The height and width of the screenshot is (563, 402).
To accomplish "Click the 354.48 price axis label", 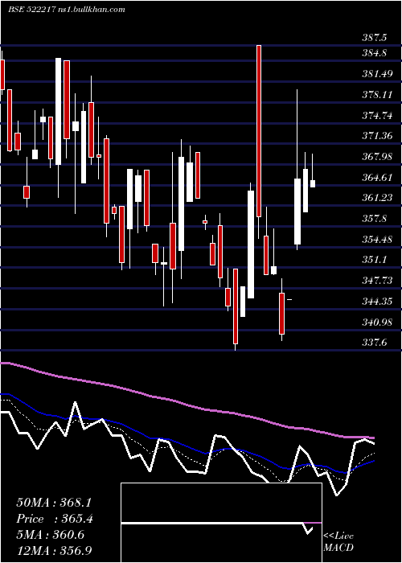I will point(377,239).
